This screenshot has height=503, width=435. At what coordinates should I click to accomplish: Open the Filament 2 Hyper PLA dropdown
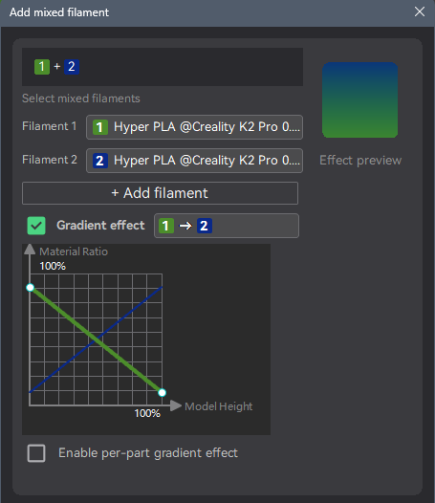point(194,161)
